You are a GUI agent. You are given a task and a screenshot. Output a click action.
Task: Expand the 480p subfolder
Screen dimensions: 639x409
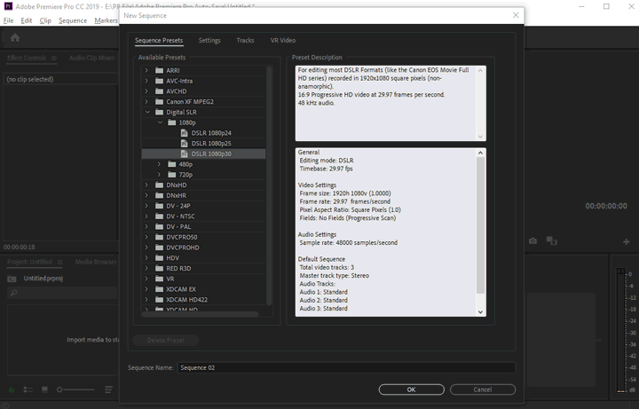tap(160, 164)
